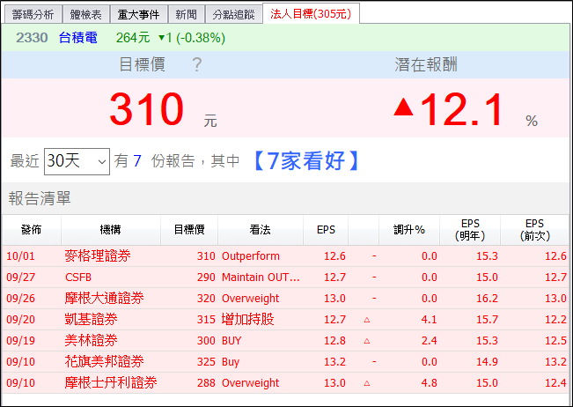Open the 體檢表 tab
The height and width of the screenshot is (407, 573).
pyautogui.click(x=86, y=15)
